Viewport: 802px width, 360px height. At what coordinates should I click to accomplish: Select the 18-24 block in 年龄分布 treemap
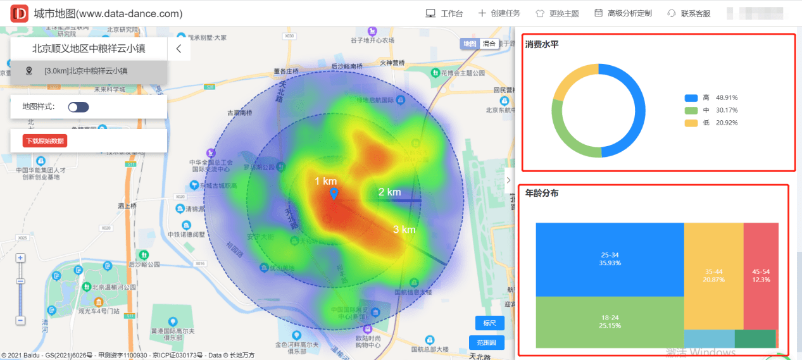[x=610, y=322]
